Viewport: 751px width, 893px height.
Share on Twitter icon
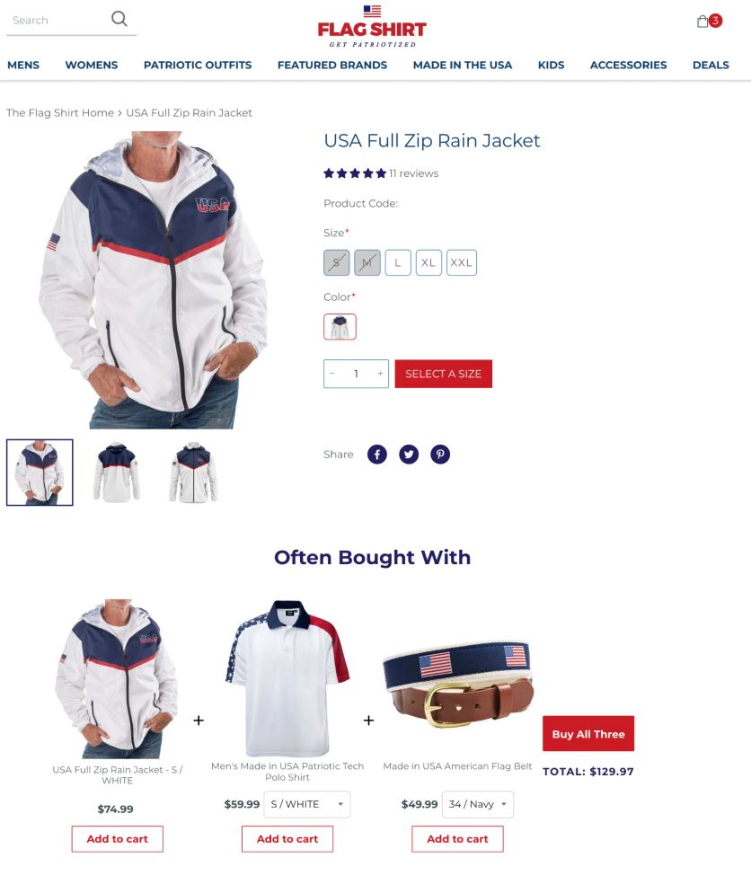409,454
